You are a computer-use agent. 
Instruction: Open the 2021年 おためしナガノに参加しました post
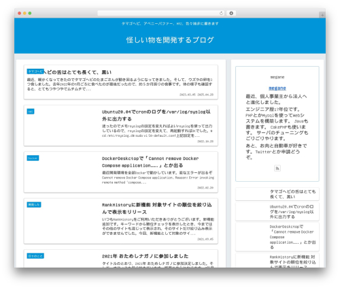pos(145,256)
